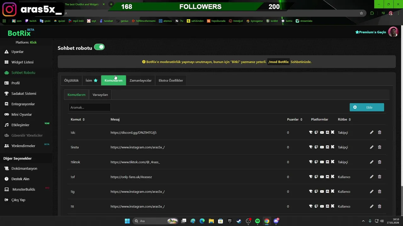This screenshot has height=226, width=403.
Task: Open the 7tv bookmark
Action: tap(179, 21)
